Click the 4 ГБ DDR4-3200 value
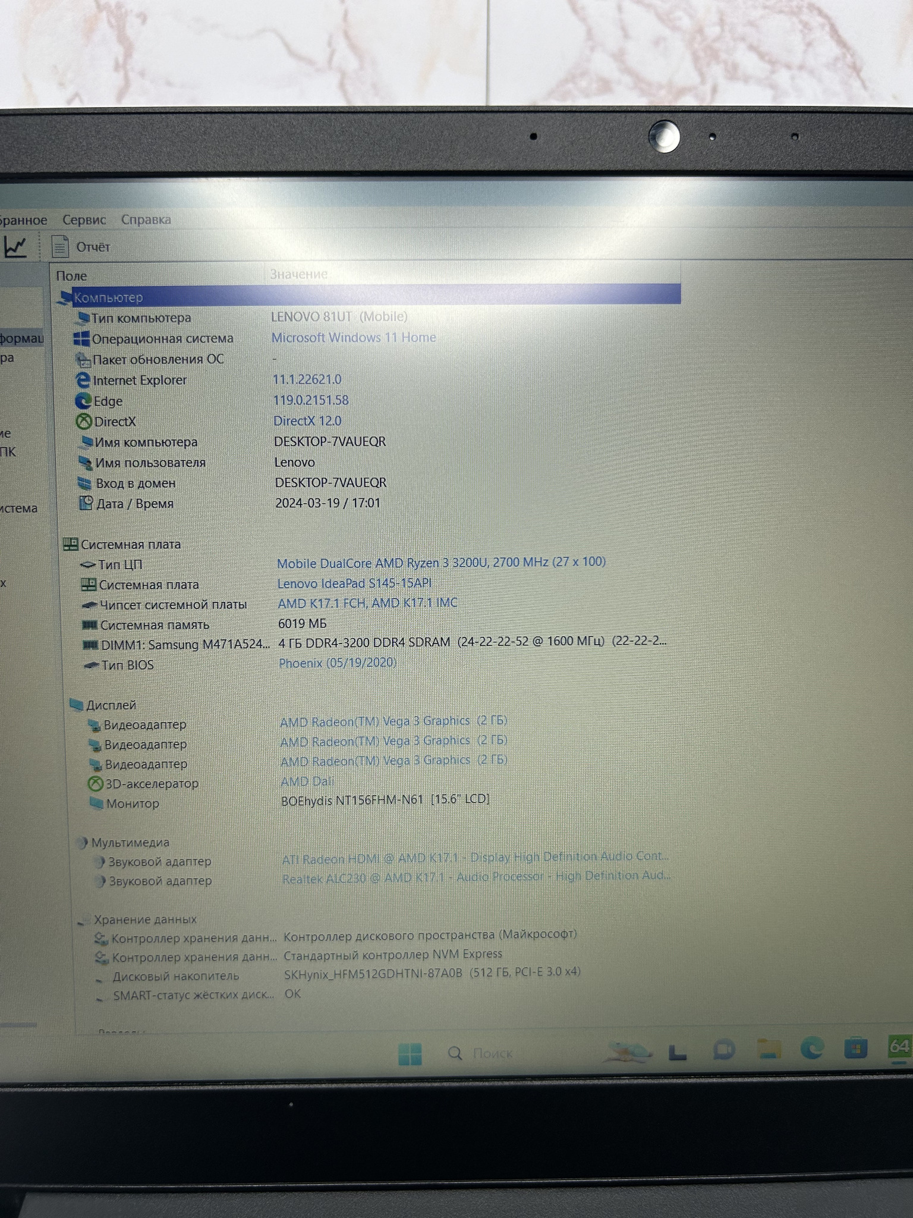Screen dimensions: 913x1218 pos(473,642)
